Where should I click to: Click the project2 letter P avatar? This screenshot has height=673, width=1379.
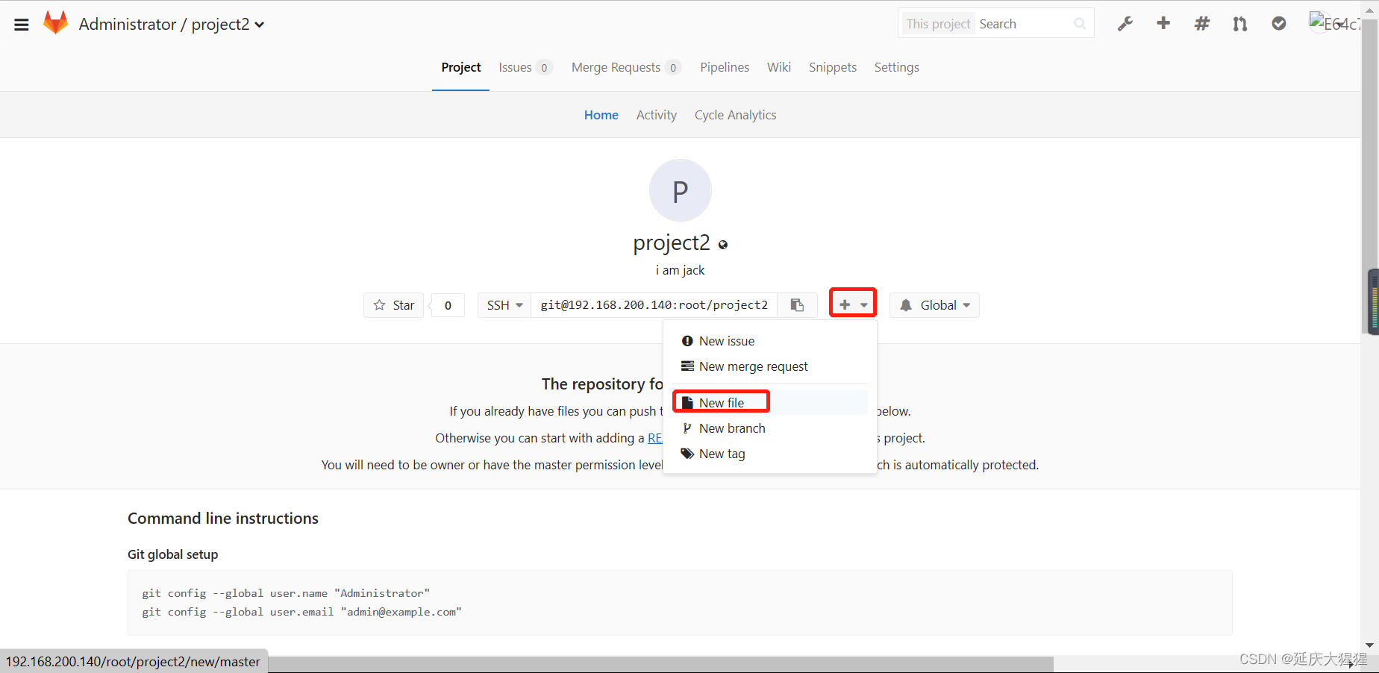pos(680,190)
